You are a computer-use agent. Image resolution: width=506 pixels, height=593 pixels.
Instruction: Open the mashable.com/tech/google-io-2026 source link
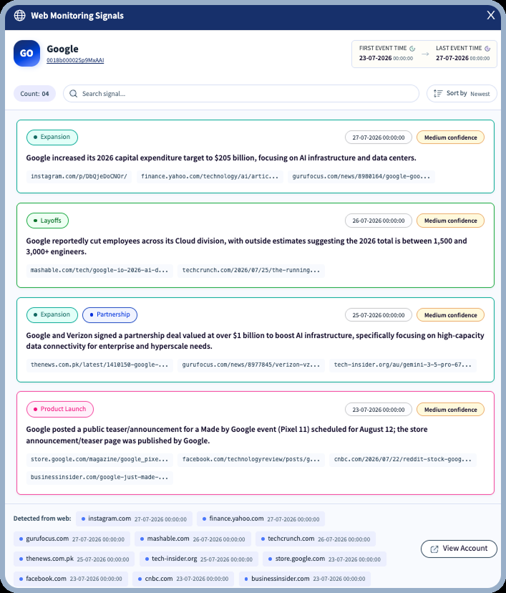pyautogui.click(x=99, y=271)
